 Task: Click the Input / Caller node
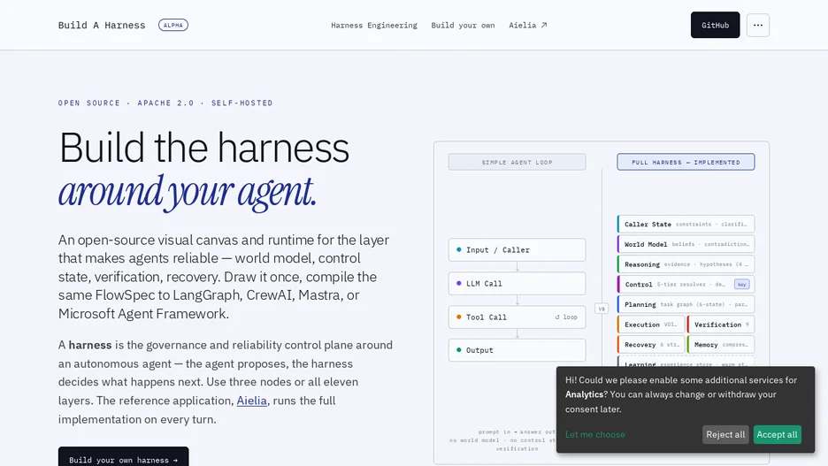(x=517, y=249)
